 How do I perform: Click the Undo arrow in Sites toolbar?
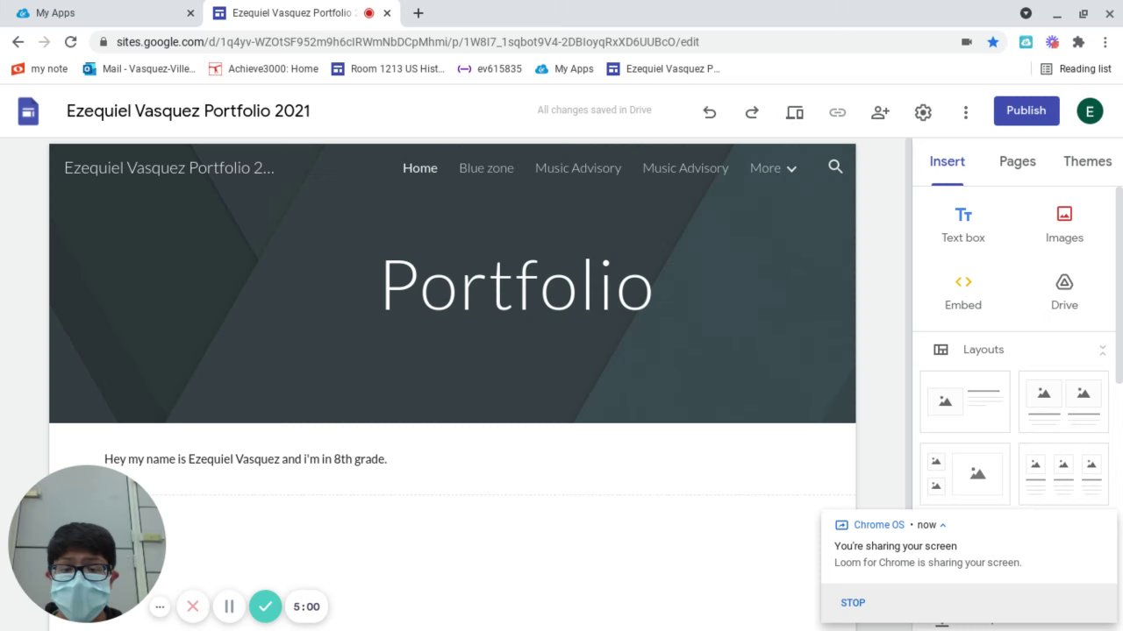point(710,112)
